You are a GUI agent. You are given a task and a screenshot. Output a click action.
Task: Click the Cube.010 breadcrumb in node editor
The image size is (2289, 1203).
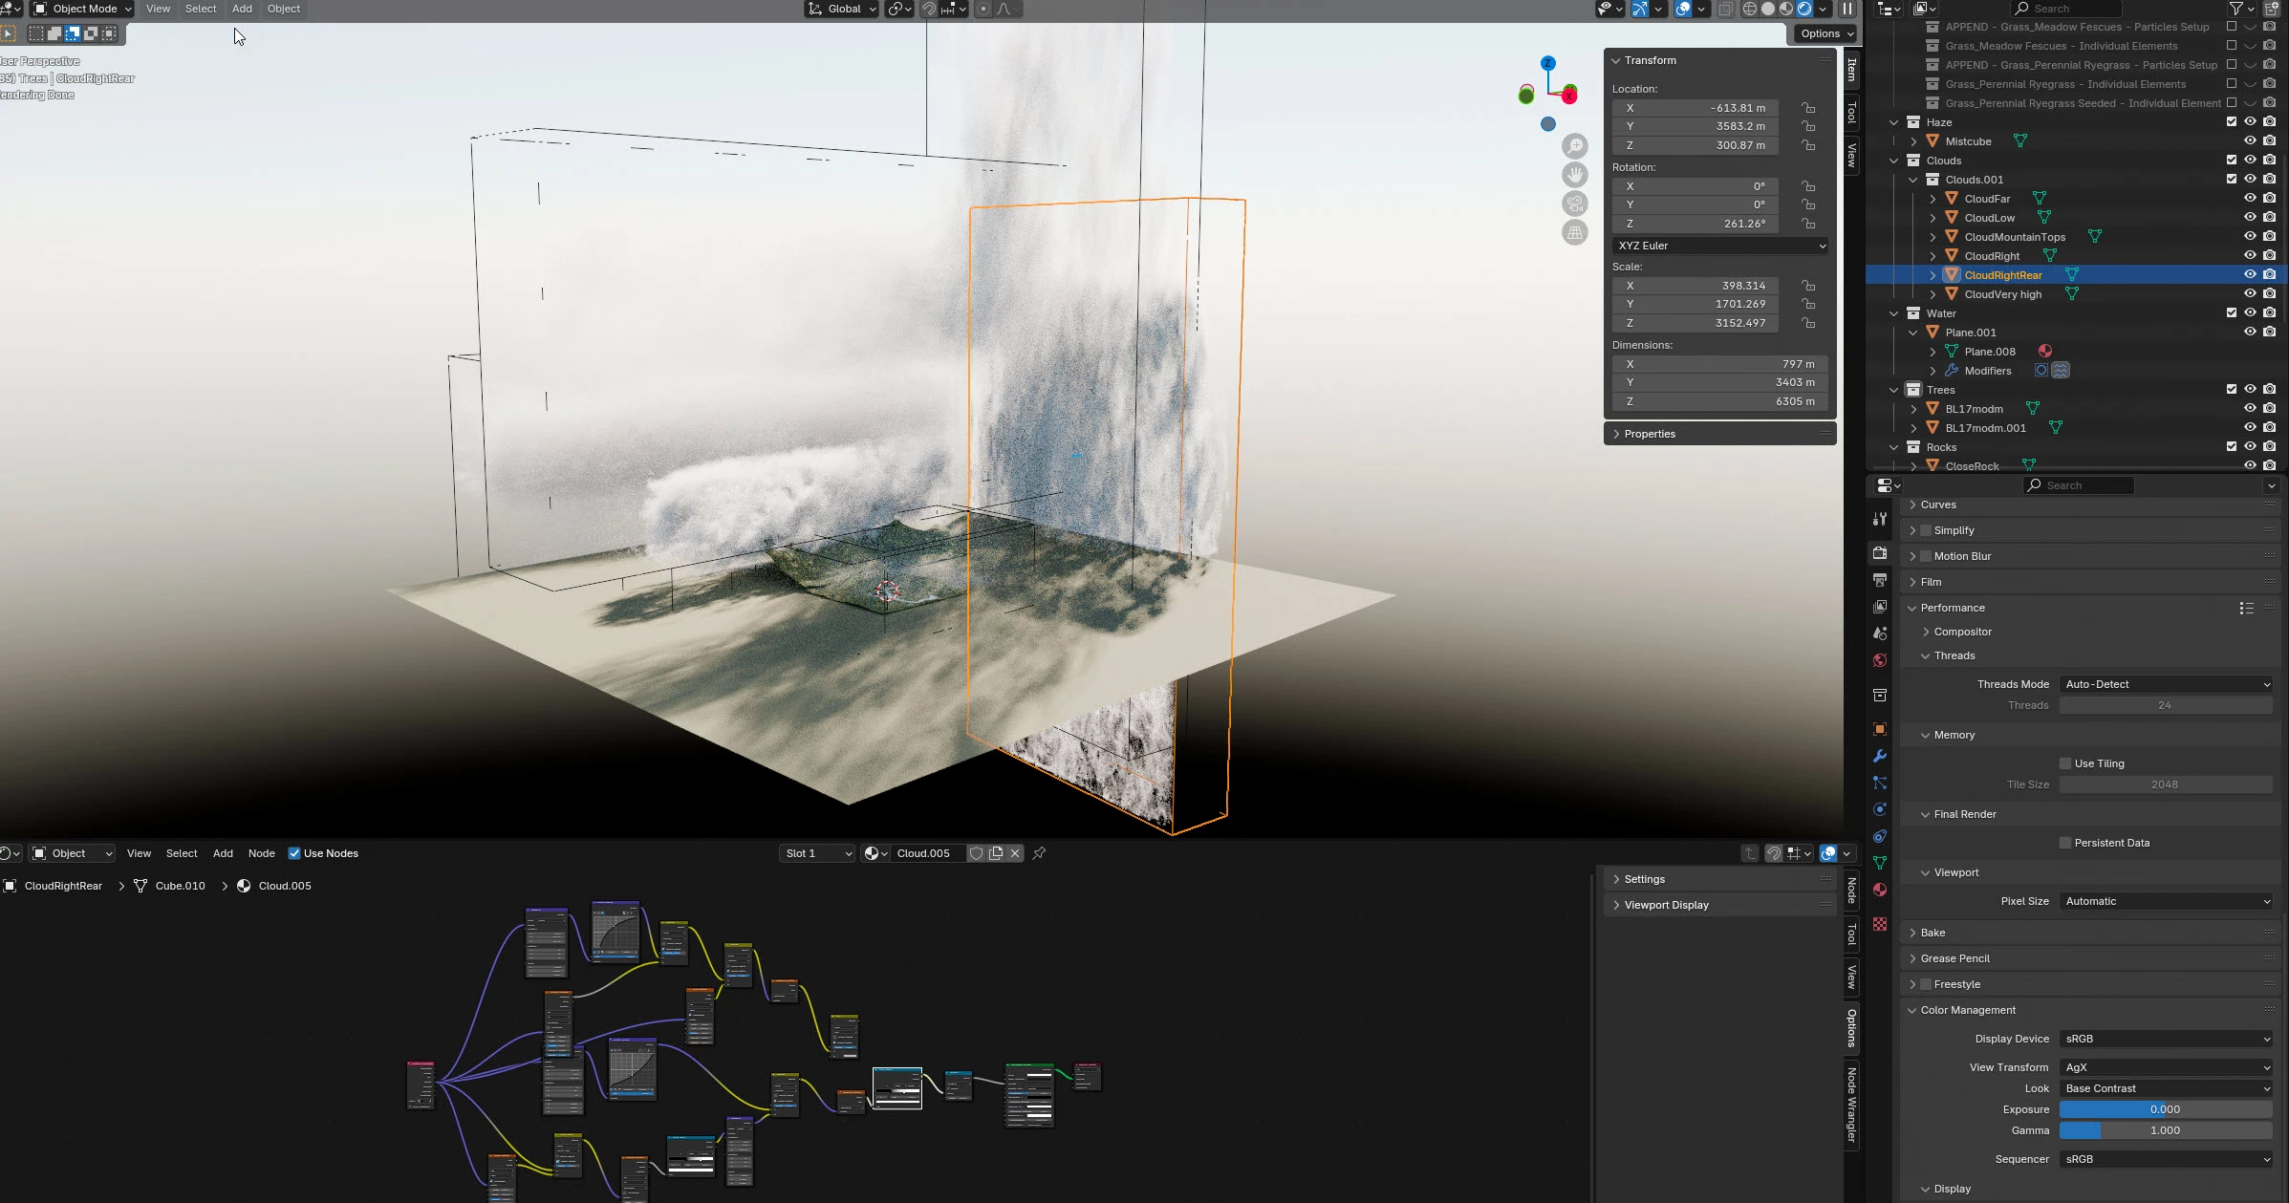click(180, 886)
